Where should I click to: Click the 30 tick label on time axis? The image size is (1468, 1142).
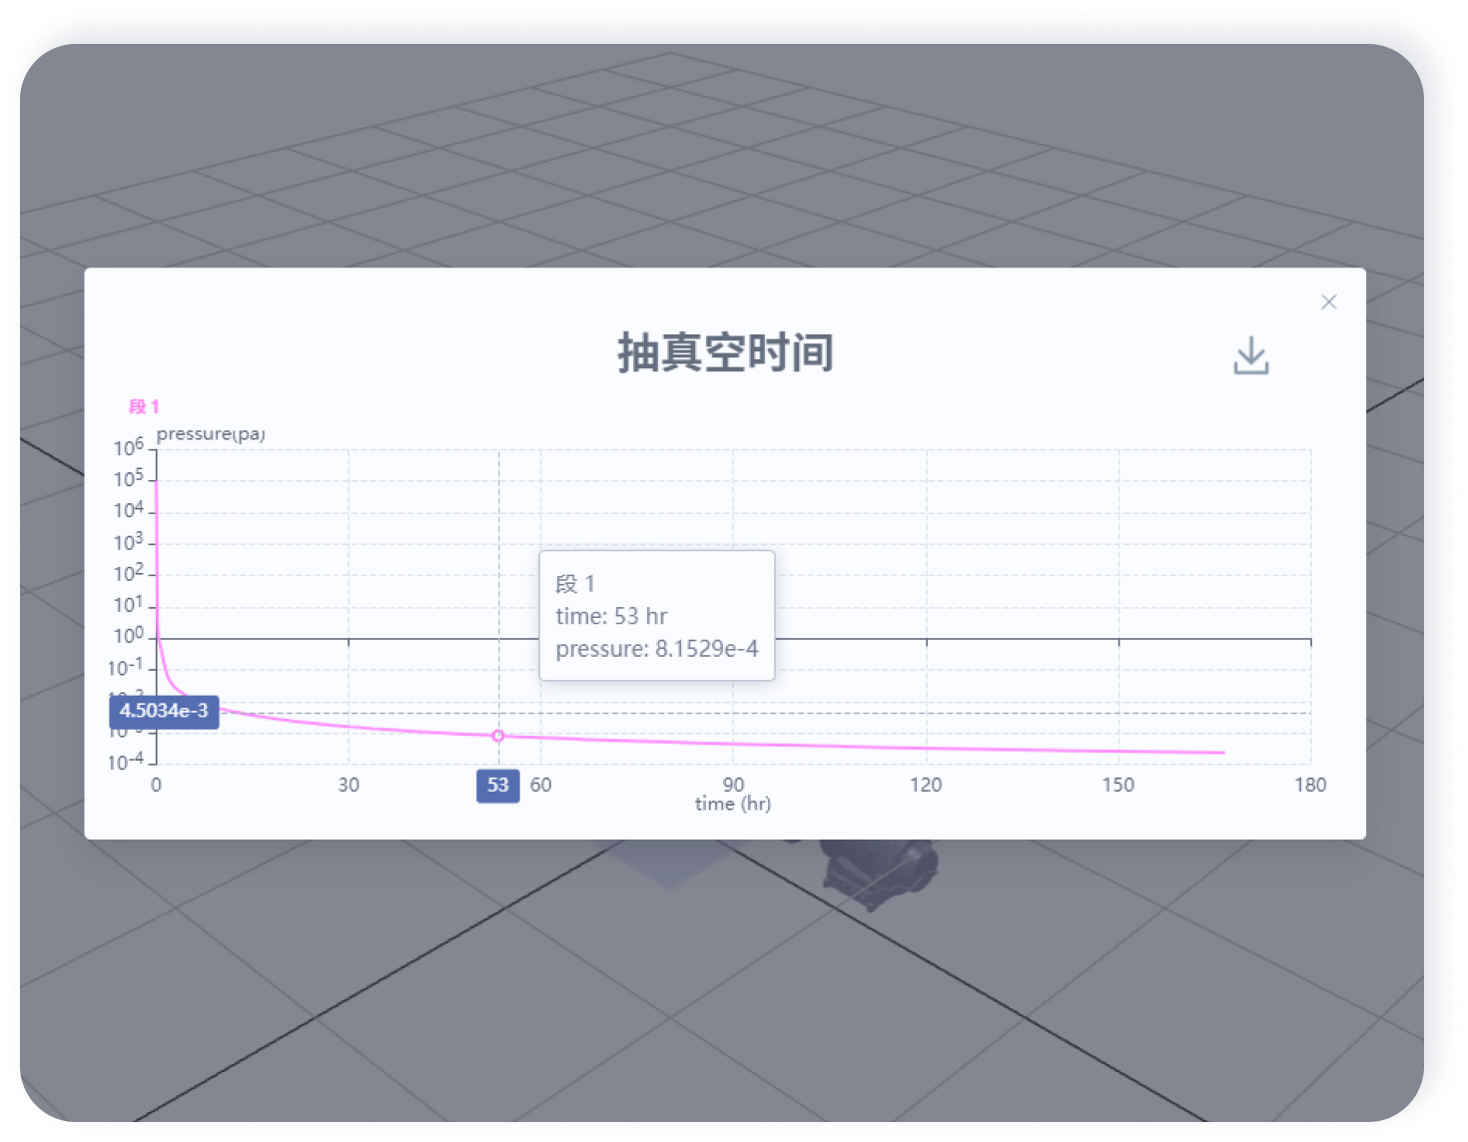pyautogui.click(x=349, y=785)
